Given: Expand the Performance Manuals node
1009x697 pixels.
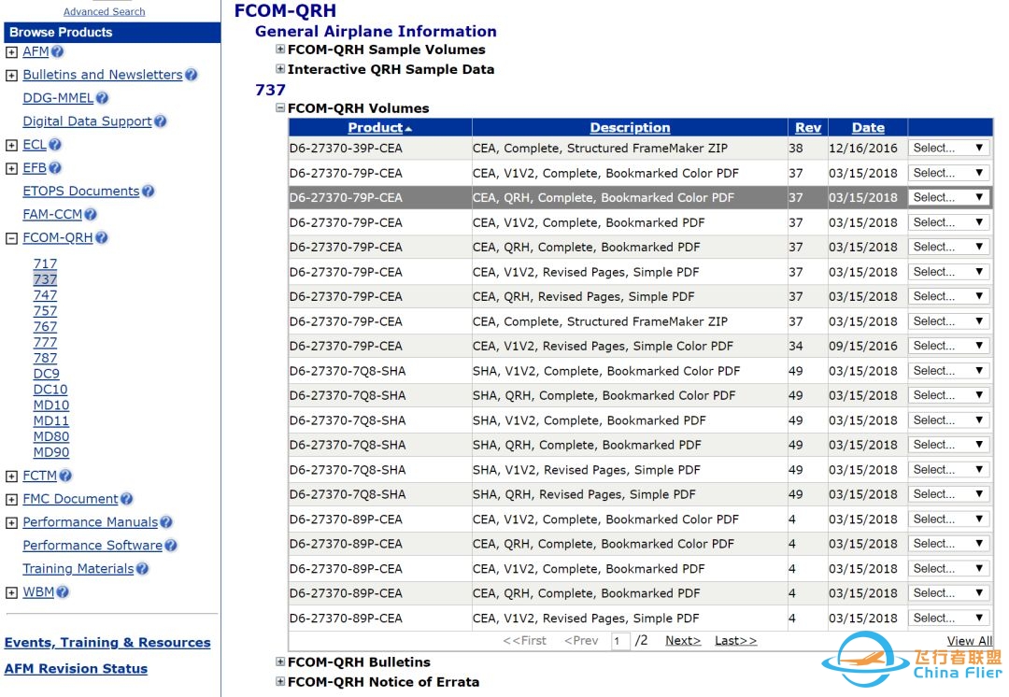Looking at the screenshot, I should (x=11, y=522).
